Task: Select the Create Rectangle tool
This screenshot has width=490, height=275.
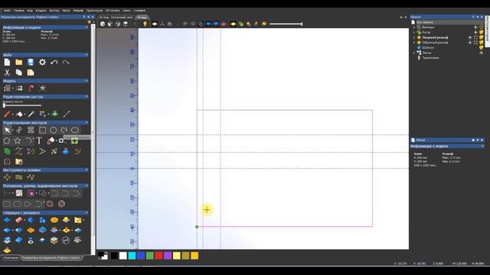Action: tap(42, 130)
